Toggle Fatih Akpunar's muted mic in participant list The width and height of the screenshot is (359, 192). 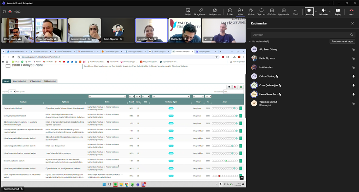tap(354, 58)
